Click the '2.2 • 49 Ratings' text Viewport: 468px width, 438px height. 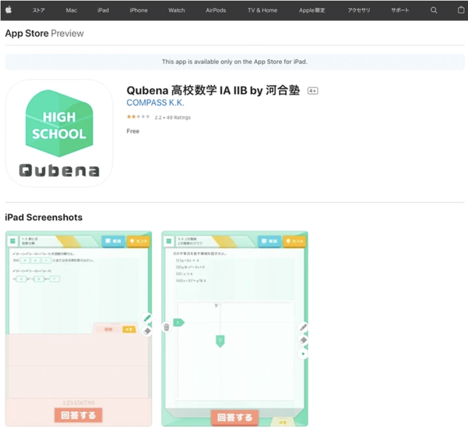[172, 117]
